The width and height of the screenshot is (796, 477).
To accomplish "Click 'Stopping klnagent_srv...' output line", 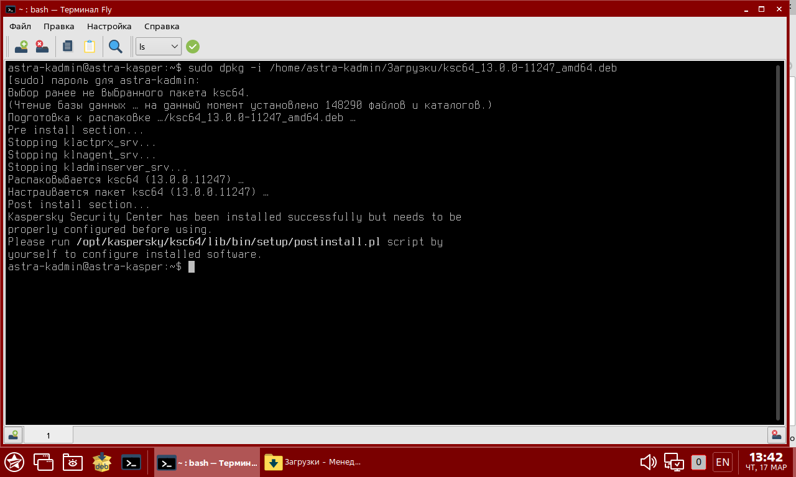I will tap(82, 155).
